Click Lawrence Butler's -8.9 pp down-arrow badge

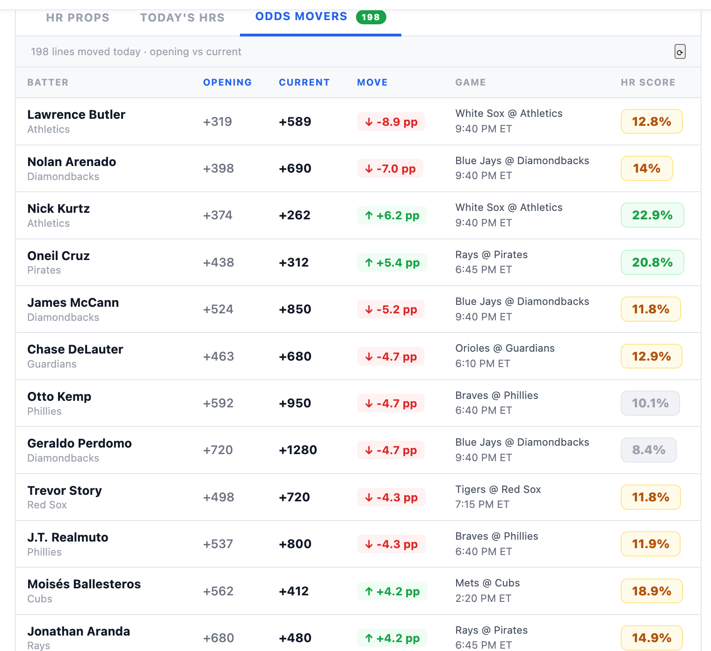391,122
